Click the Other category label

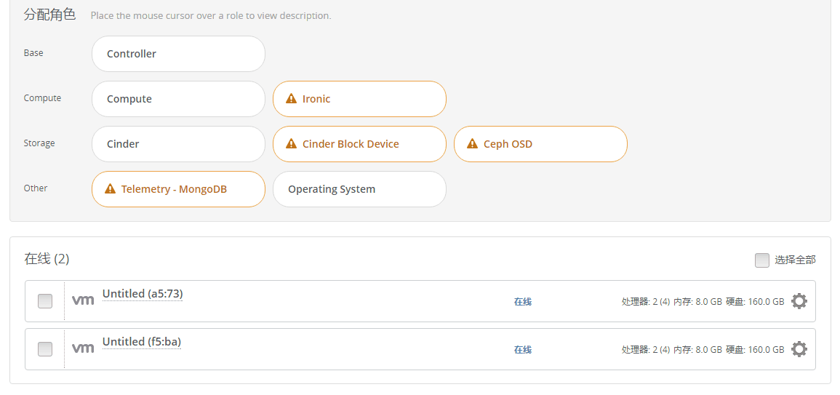tap(36, 188)
